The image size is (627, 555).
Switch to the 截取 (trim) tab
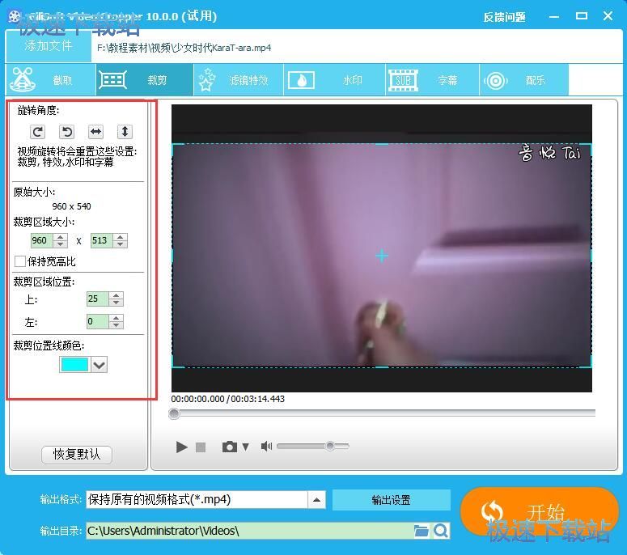(x=51, y=79)
